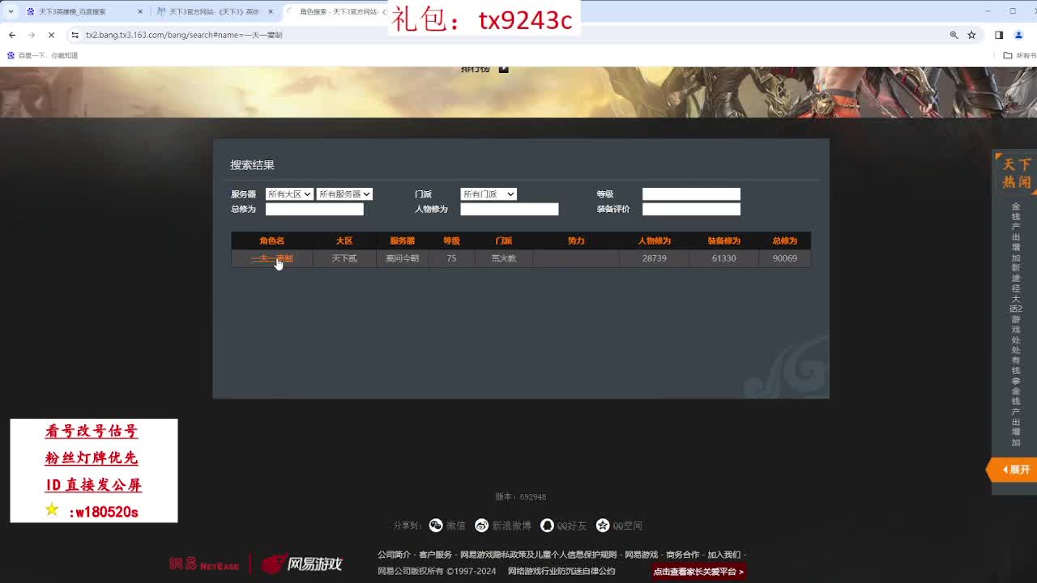Viewport: 1037px width, 583px height.
Task: Open 加入我们 footer link
Action: coord(723,555)
